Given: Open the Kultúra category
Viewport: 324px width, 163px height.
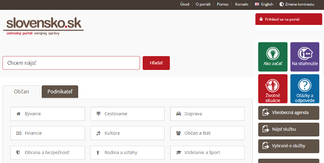Looking at the screenshot, I should (128, 133).
